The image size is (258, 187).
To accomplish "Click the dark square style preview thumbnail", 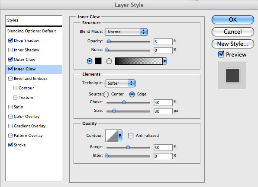I will pyautogui.click(x=232, y=75).
